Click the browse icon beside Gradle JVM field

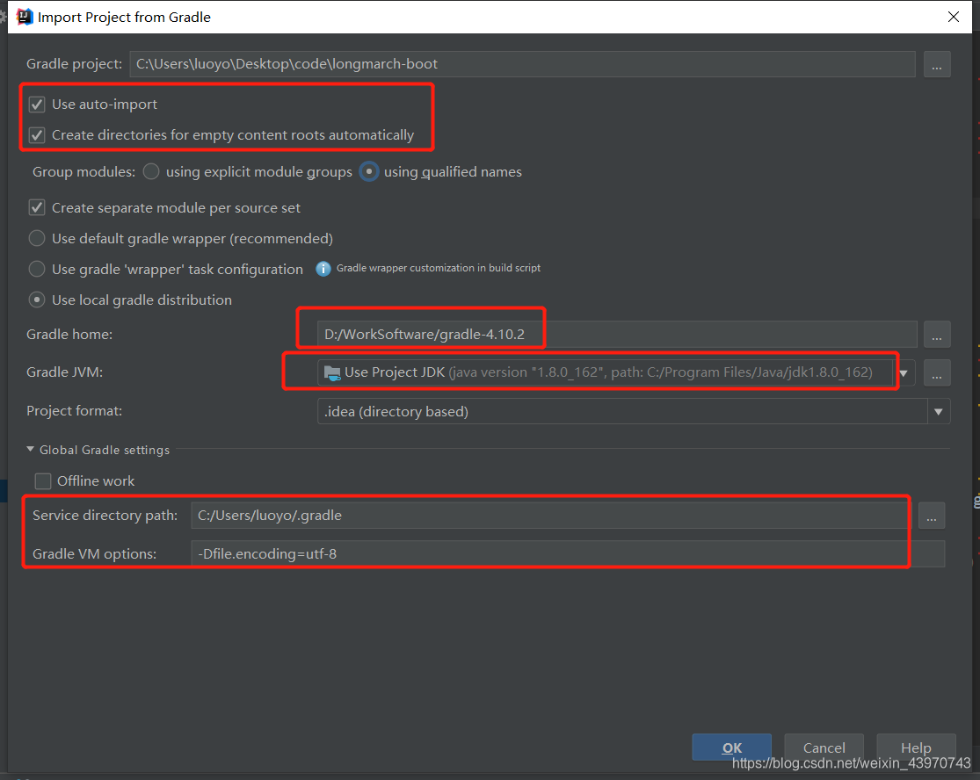click(937, 372)
